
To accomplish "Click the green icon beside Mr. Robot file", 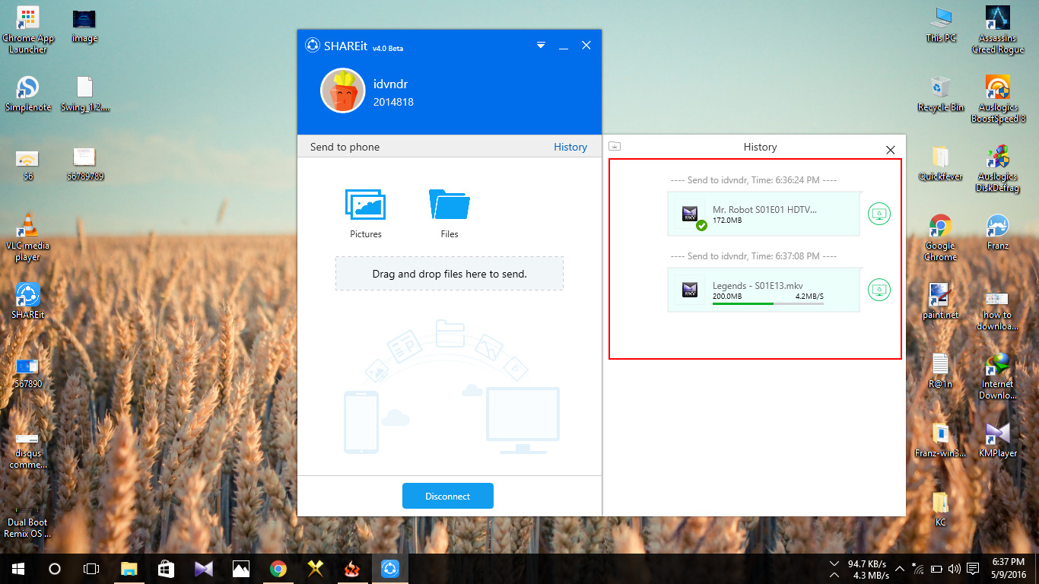I will click(879, 214).
